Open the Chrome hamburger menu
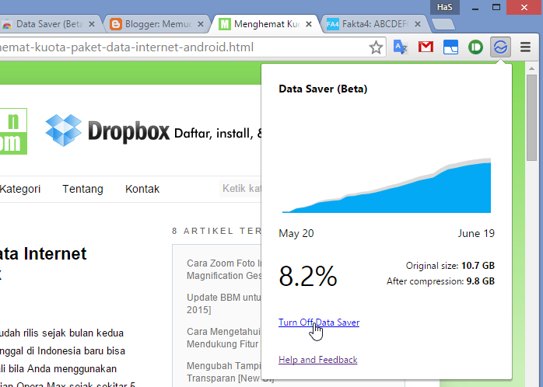The image size is (543, 387). tap(525, 47)
